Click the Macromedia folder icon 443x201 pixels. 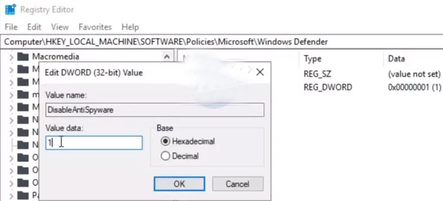[23, 57]
